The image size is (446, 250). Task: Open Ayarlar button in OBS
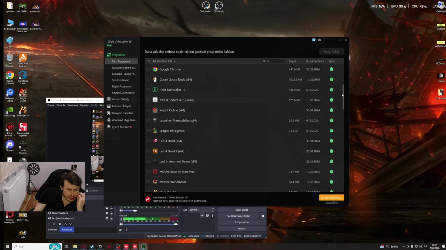[x=241, y=228]
